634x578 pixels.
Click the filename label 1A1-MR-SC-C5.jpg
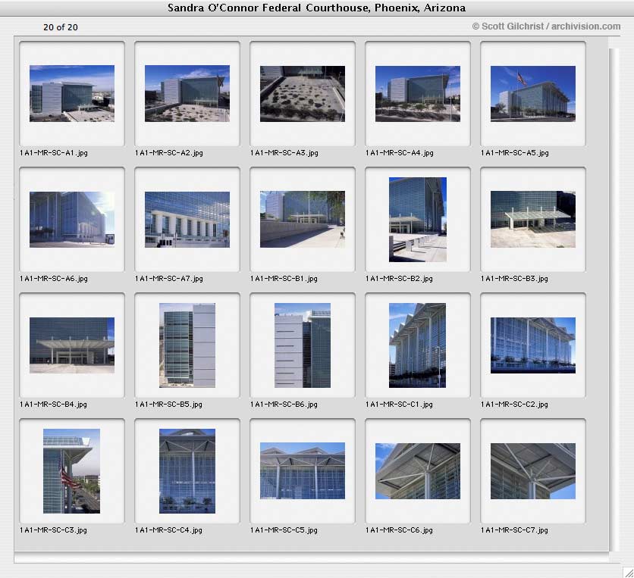[284, 530]
